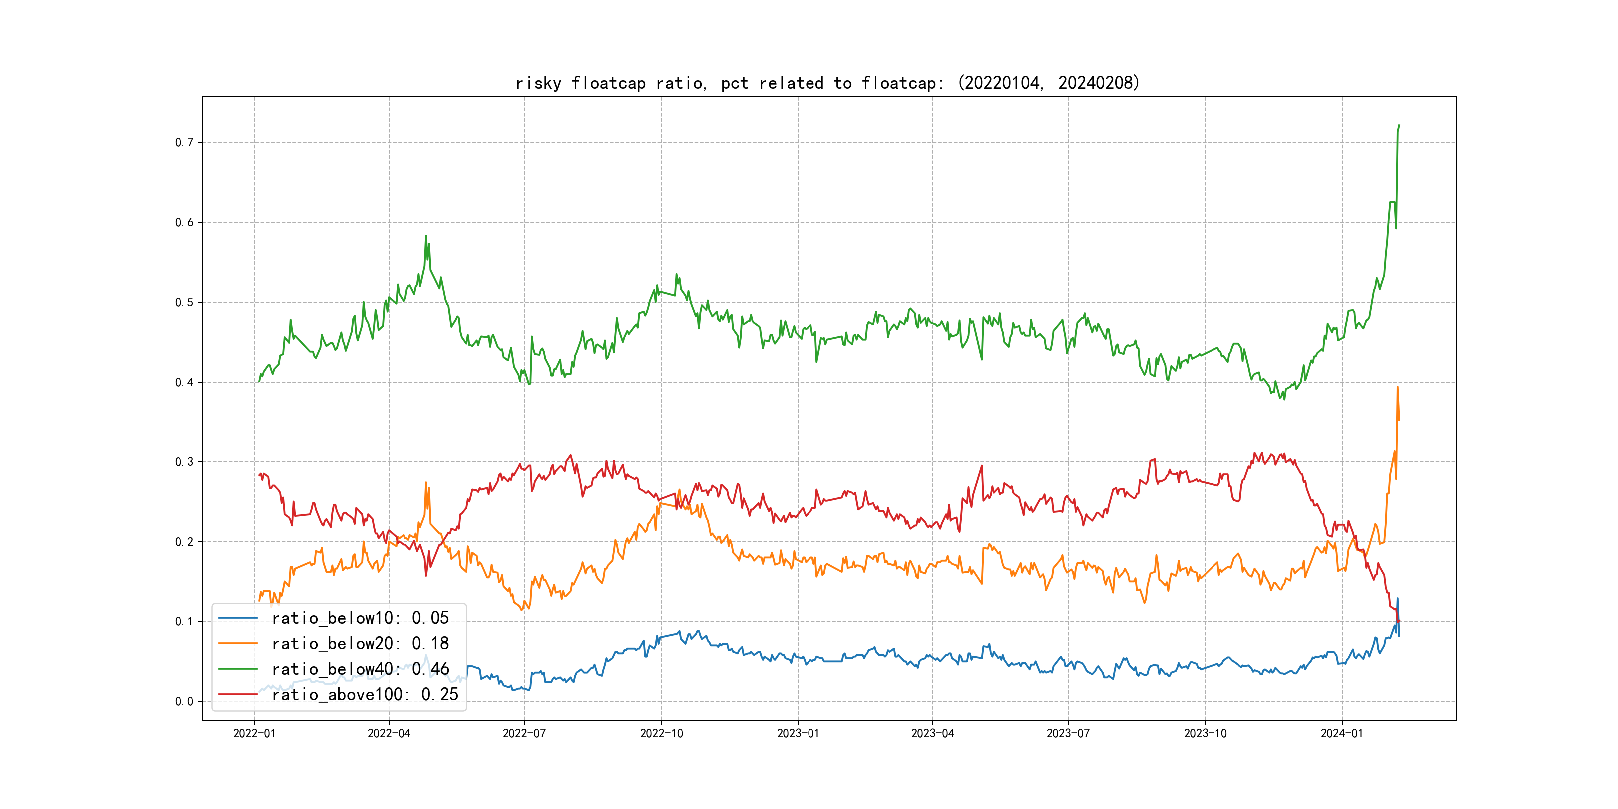Click the 2022-07 x-axis tick label

[x=524, y=733]
